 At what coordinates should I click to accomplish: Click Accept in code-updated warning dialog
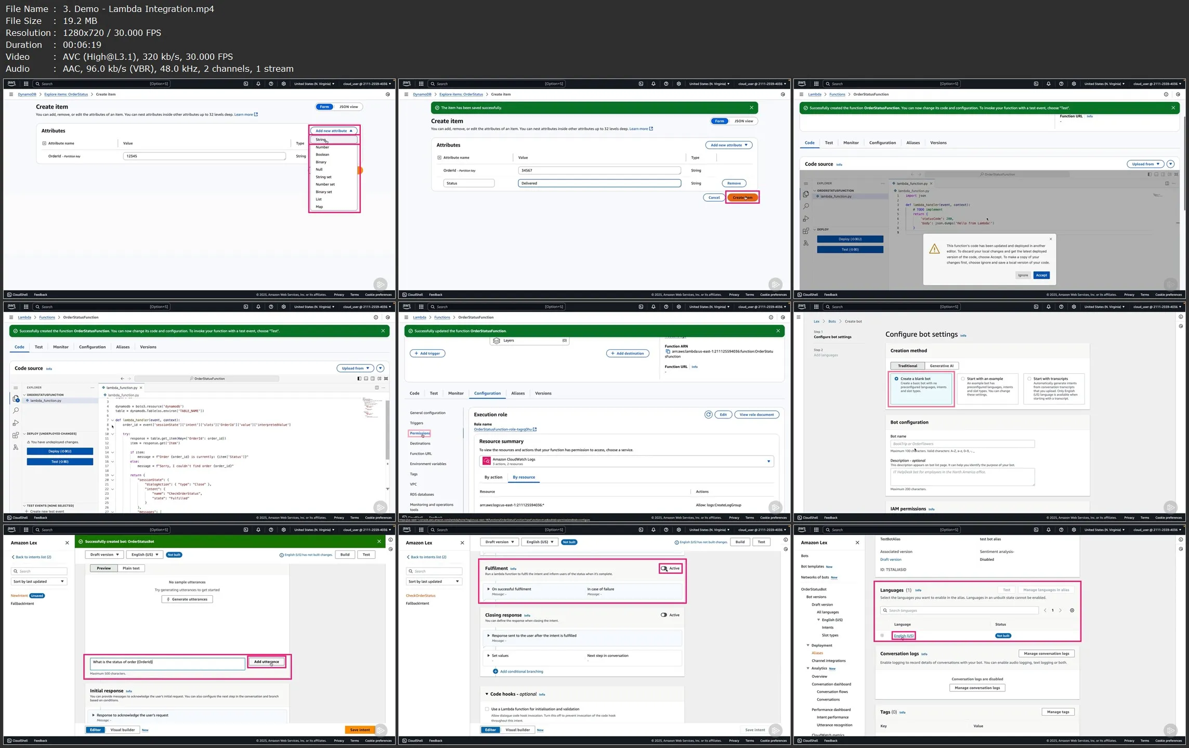1041,275
